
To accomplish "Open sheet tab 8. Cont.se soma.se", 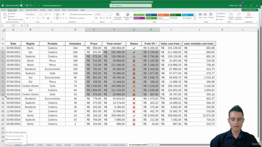I will (x=101, y=145).
